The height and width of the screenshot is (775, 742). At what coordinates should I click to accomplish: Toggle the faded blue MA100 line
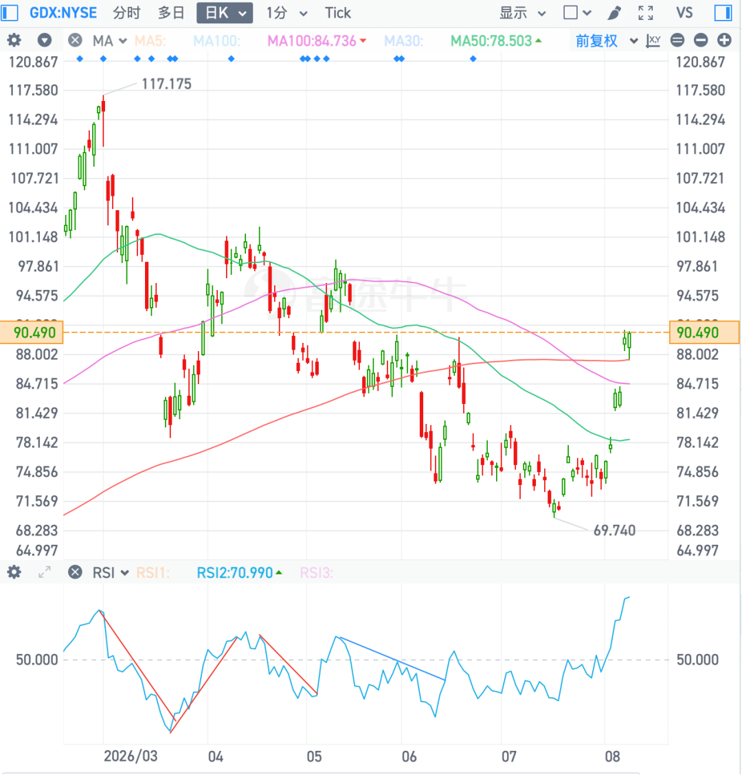point(216,41)
